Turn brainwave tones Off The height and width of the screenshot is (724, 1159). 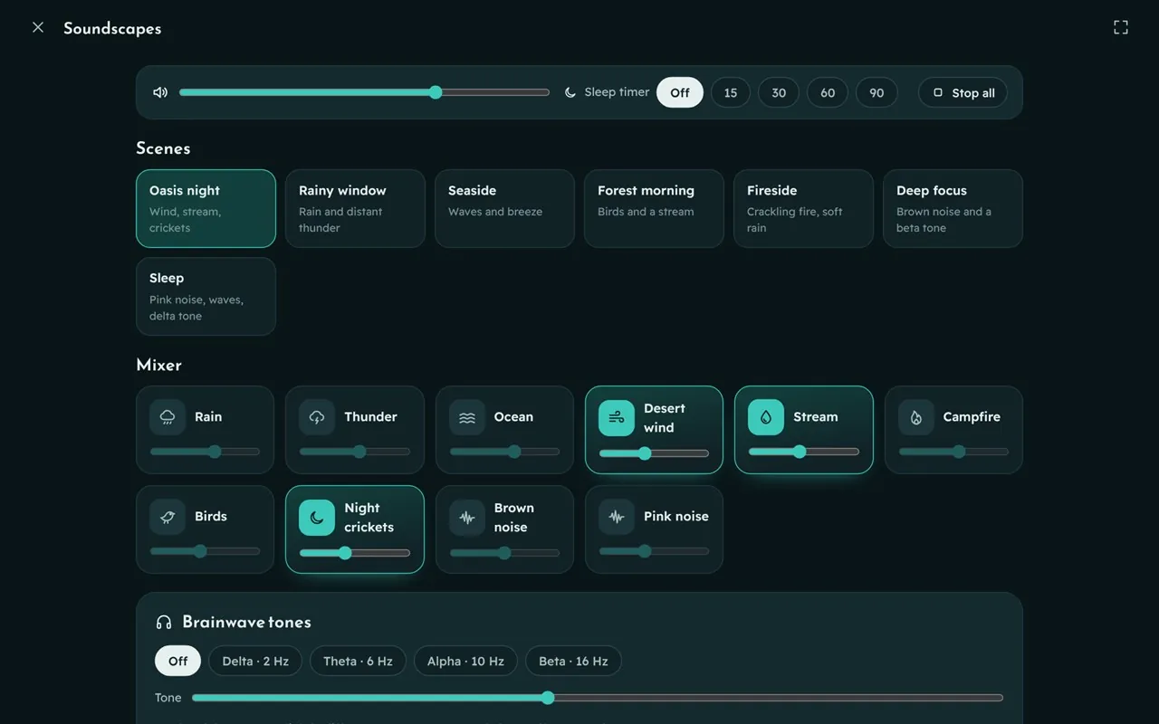point(178,661)
